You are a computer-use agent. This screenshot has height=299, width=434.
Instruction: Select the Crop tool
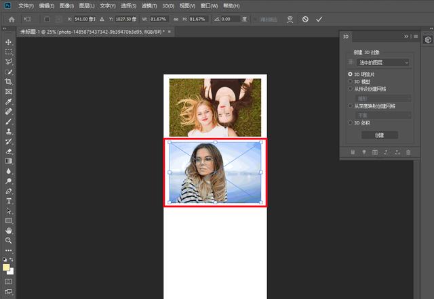click(9, 81)
